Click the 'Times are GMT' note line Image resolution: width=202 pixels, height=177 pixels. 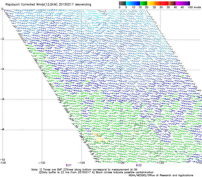84,170
